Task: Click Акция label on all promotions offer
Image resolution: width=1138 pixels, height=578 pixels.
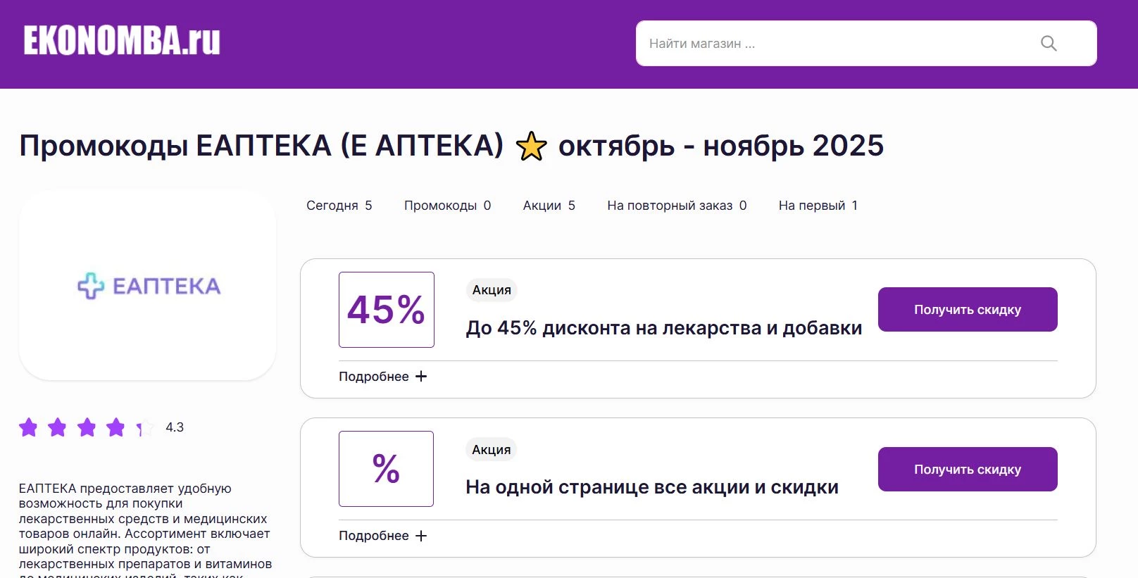Action: (492, 450)
